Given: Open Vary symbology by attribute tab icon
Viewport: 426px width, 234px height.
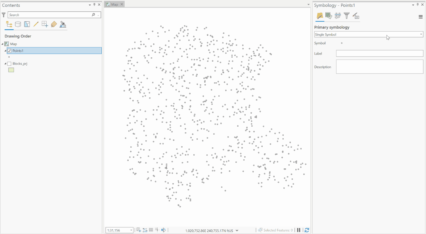Looking at the screenshot, I should (x=329, y=16).
